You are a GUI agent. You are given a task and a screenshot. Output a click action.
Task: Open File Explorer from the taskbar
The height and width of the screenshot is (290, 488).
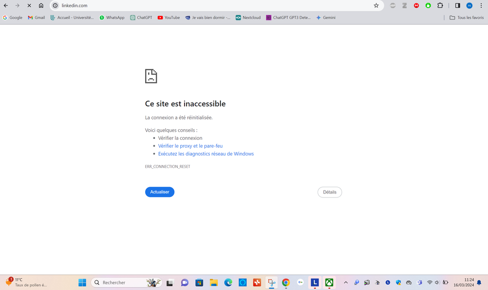[213, 283]
